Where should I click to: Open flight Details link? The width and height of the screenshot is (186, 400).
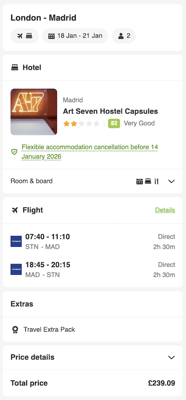coord(165,210)
